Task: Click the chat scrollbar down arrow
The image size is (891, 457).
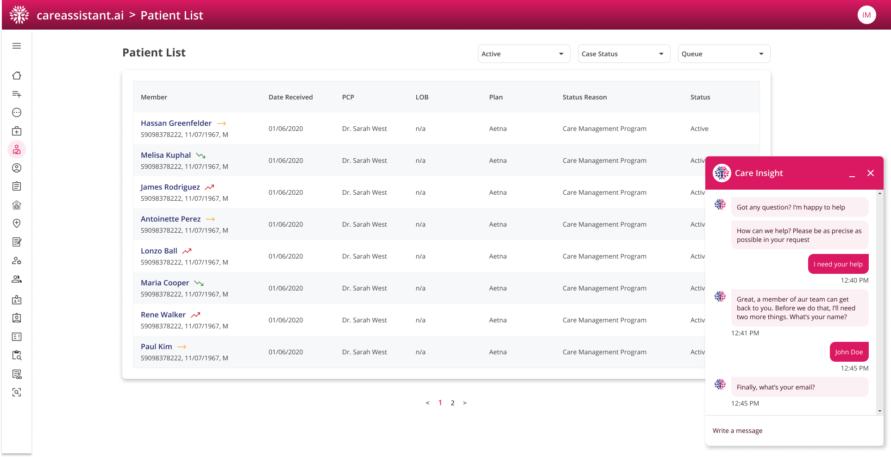Action: click(x=879, y=411)
